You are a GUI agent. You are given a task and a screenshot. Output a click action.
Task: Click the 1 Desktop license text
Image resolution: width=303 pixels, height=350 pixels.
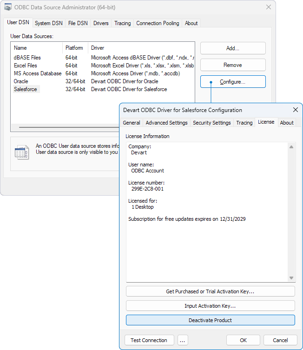pos(143,207)
